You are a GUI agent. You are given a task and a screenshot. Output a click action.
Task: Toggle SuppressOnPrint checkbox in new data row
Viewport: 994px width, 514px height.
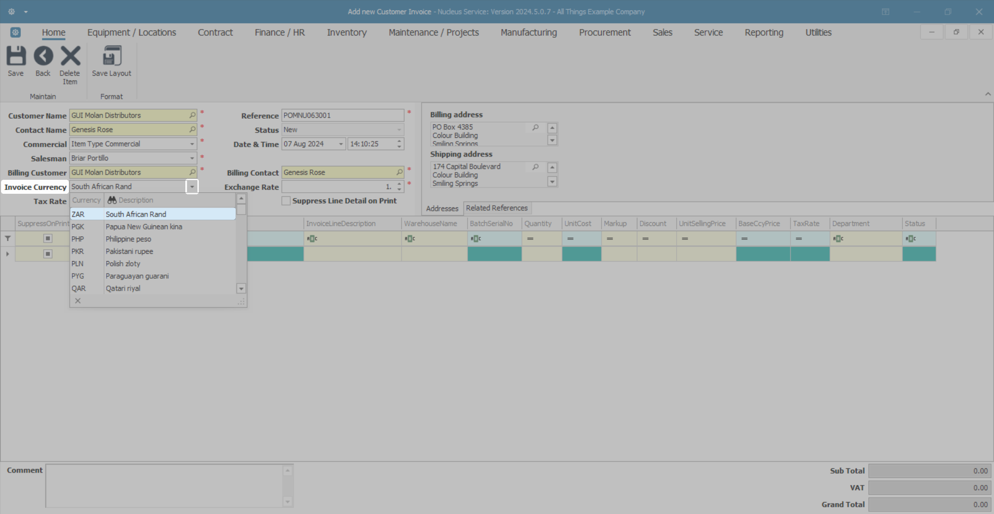pyautogui.click(x=48, y=253)
